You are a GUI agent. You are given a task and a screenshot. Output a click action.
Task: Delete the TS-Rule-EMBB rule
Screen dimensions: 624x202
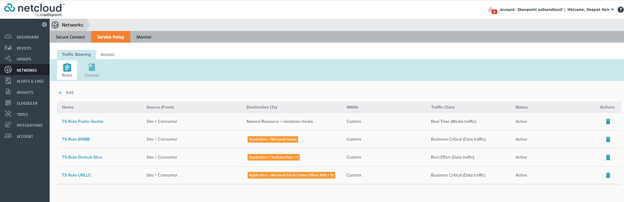click(608, 140)
